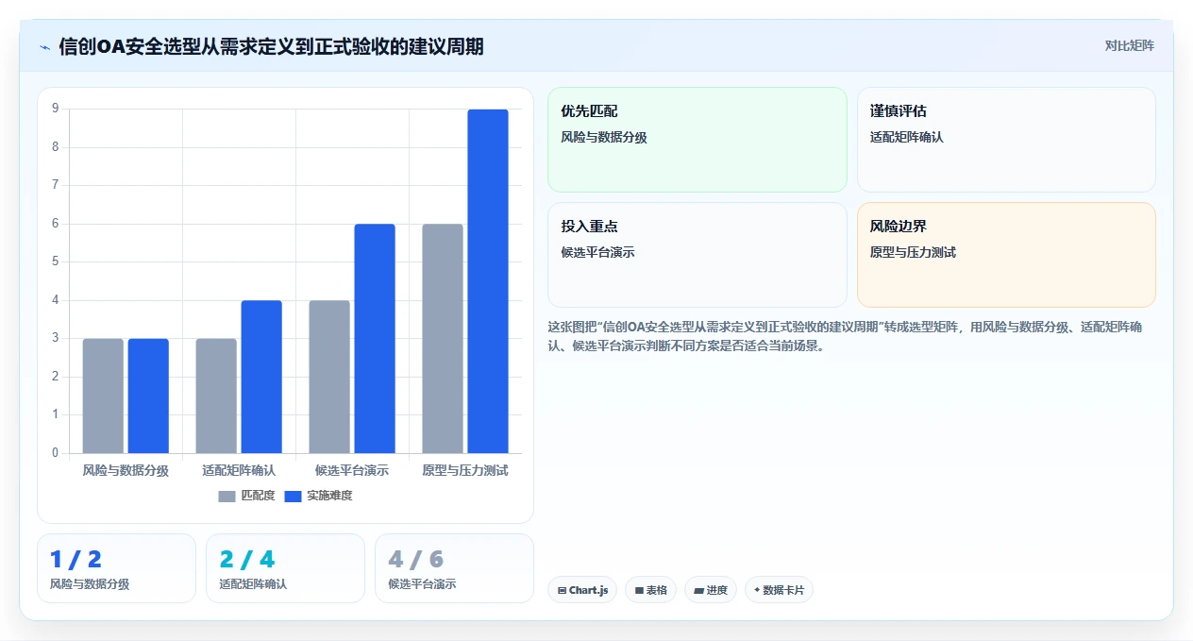Toggle the 实施难度 legend item
Viewport: 1193px width, 641px height.
[318, 496]
